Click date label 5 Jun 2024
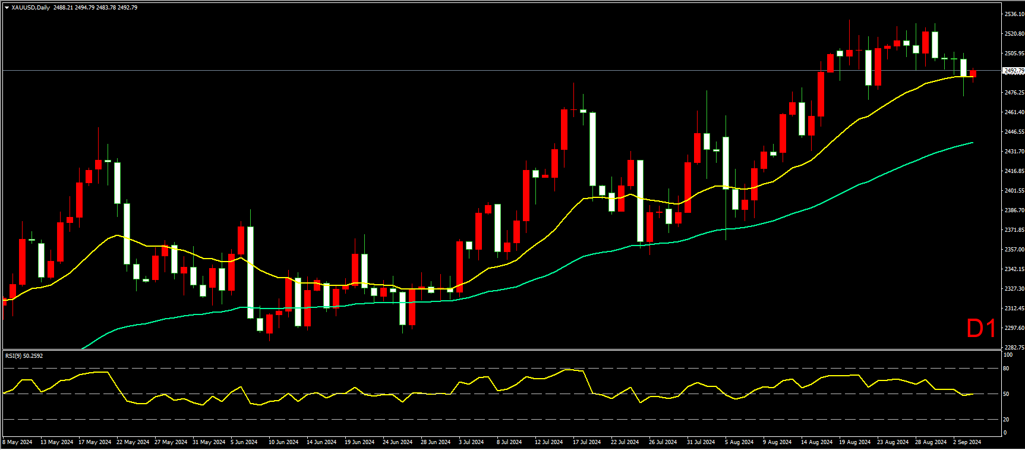 click(244, 442)
